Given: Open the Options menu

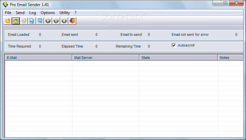Looking at the screenshot, I should click(48, 13).
